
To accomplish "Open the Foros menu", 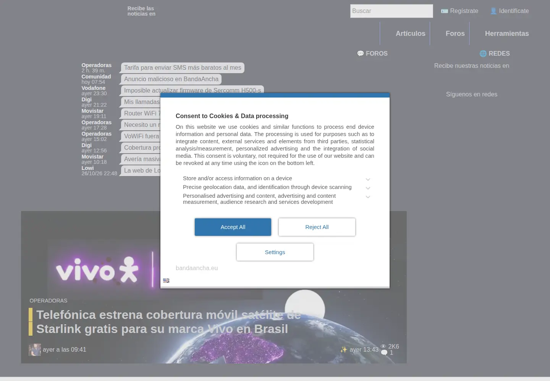I will 455,34.
